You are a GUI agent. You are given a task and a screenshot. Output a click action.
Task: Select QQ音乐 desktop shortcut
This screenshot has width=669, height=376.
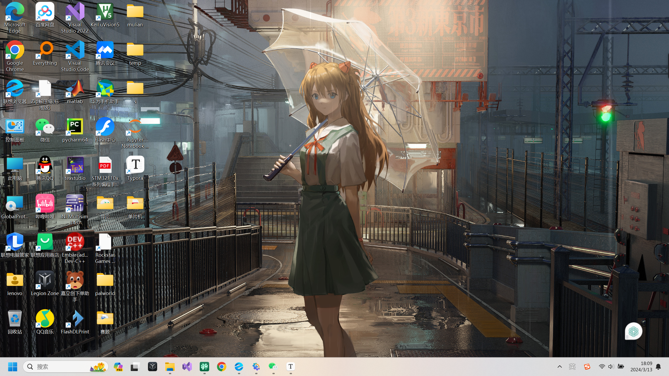tap(45, 322)
